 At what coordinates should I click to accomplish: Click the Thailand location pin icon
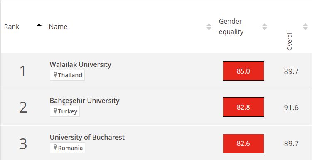click(55, 75)
